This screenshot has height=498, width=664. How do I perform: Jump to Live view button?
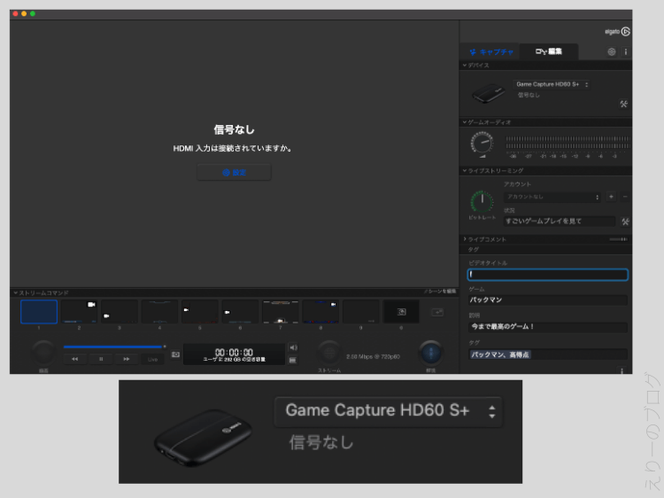[x=152, y=360]
